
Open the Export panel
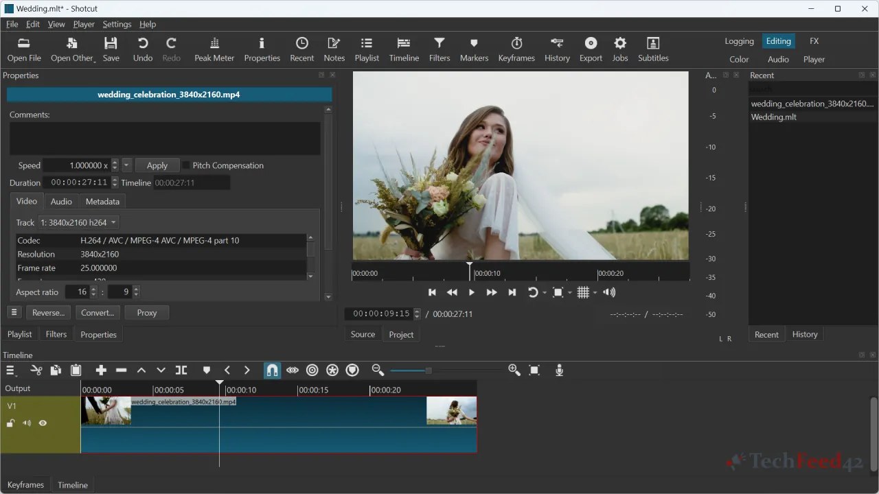(591, 49)
